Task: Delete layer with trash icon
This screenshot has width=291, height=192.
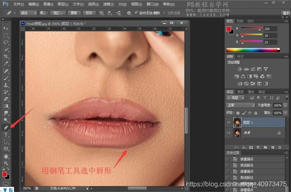Action: (x=280, y=148)
